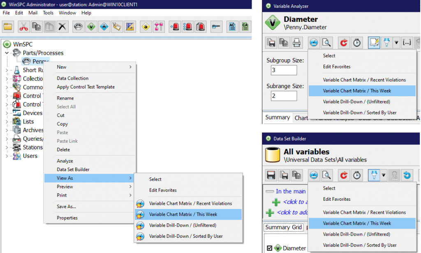Click the caliper icon in the main toolbar
The image size is (421, 253).
pos(216,27)
